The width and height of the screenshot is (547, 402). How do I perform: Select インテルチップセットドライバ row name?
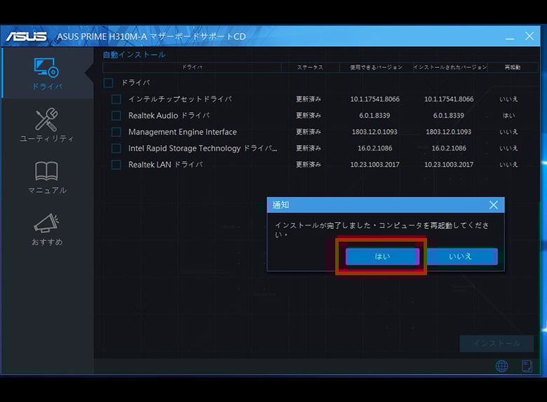[180, 99]
